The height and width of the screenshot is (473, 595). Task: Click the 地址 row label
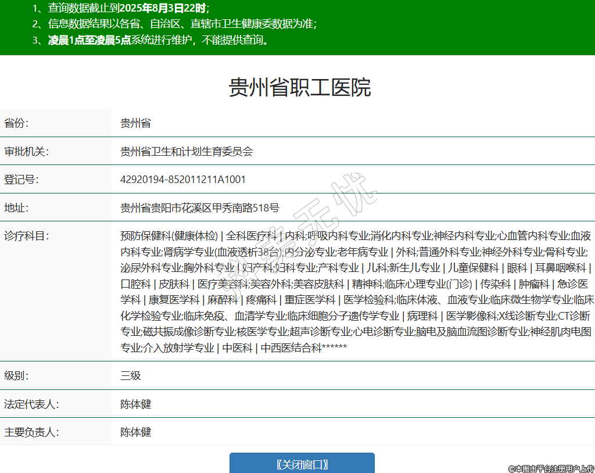(x=16, y=208)
